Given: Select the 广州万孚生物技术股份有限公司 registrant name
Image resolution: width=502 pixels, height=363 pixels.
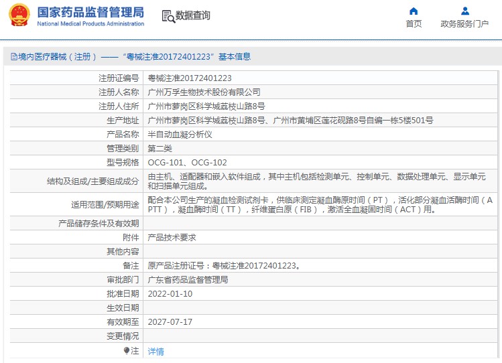Looking at the screenshot, I should [204, 92].
